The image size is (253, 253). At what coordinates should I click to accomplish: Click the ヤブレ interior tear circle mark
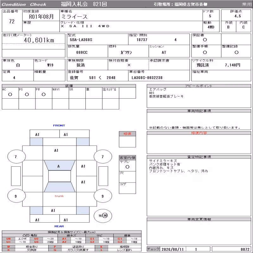127,167
